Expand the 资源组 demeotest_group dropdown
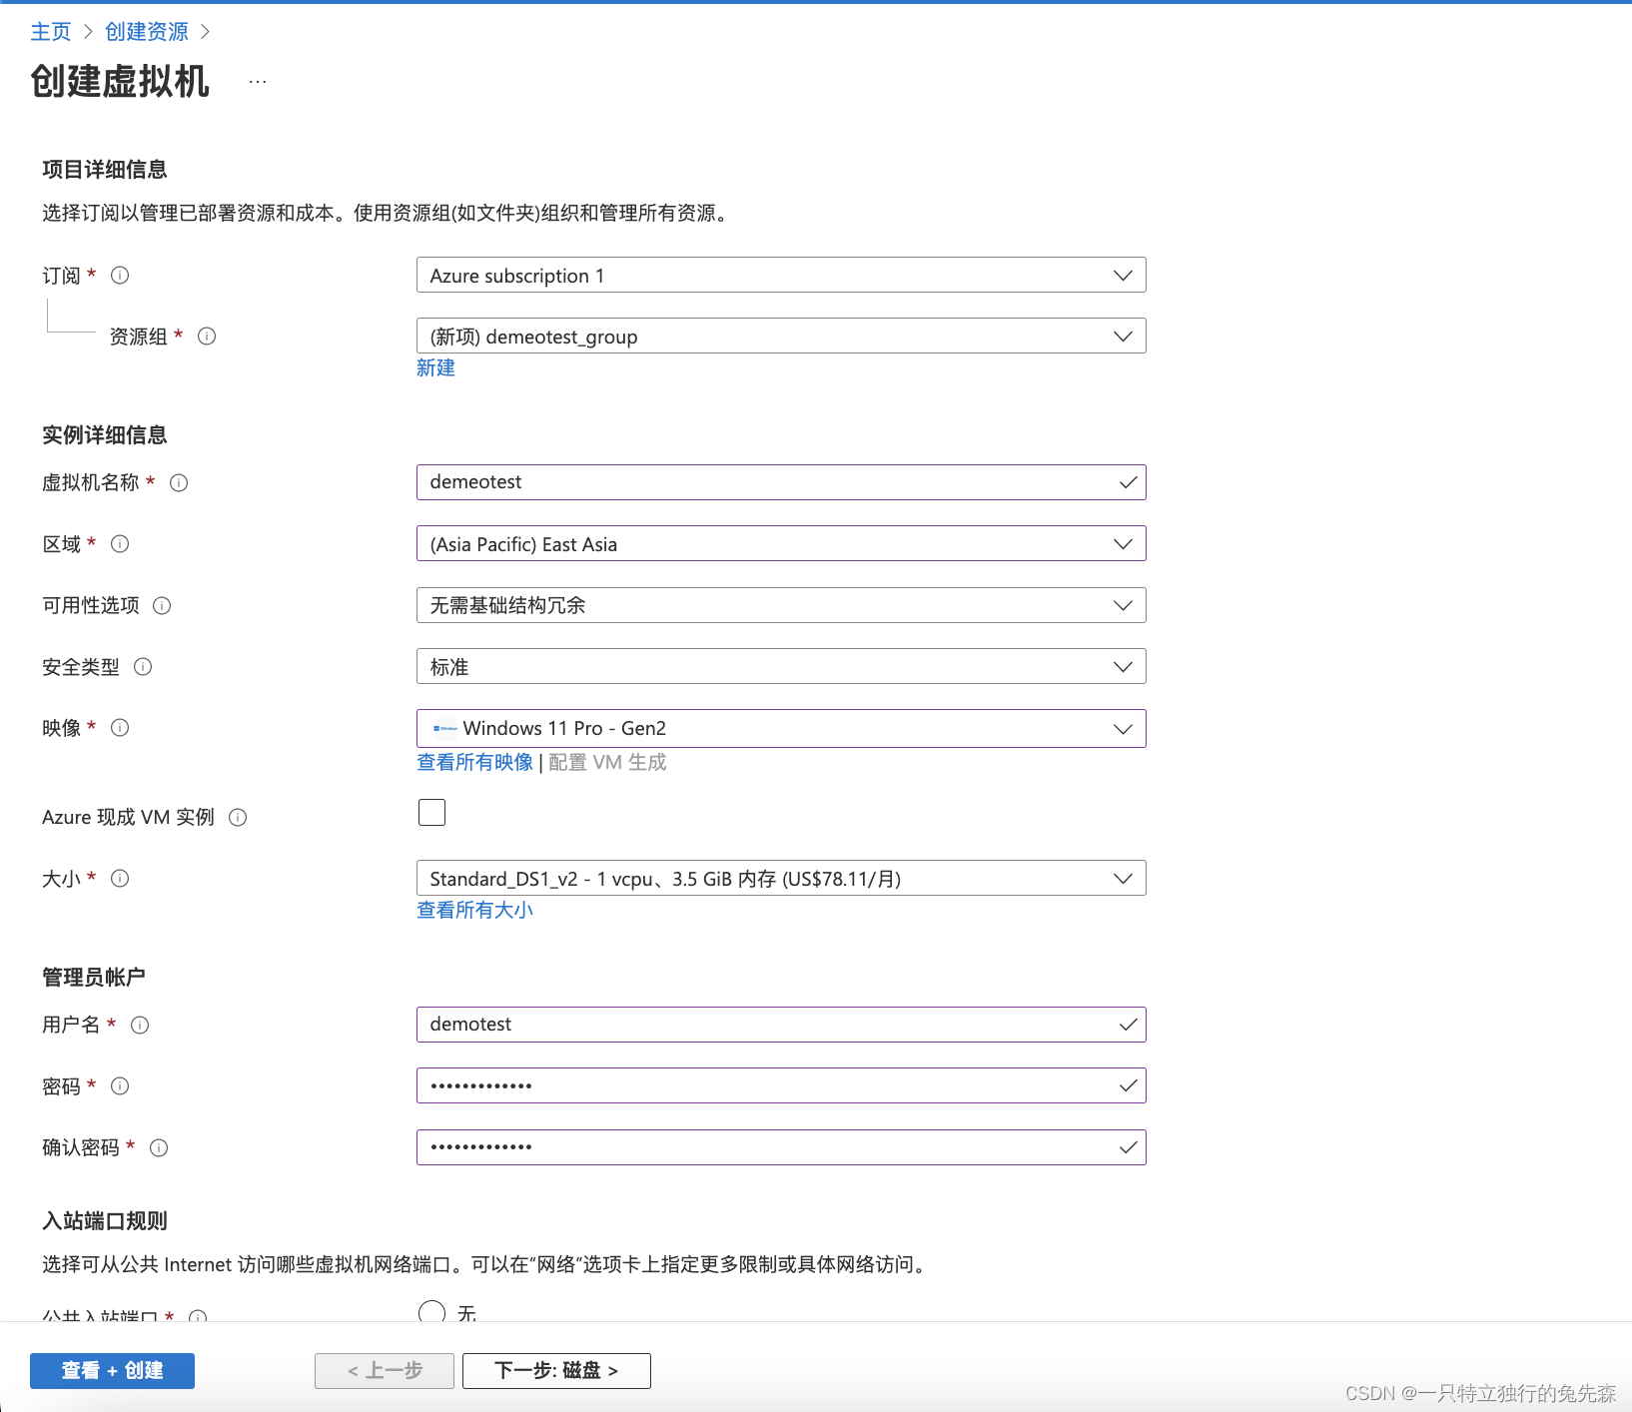 tap(781, 337)
